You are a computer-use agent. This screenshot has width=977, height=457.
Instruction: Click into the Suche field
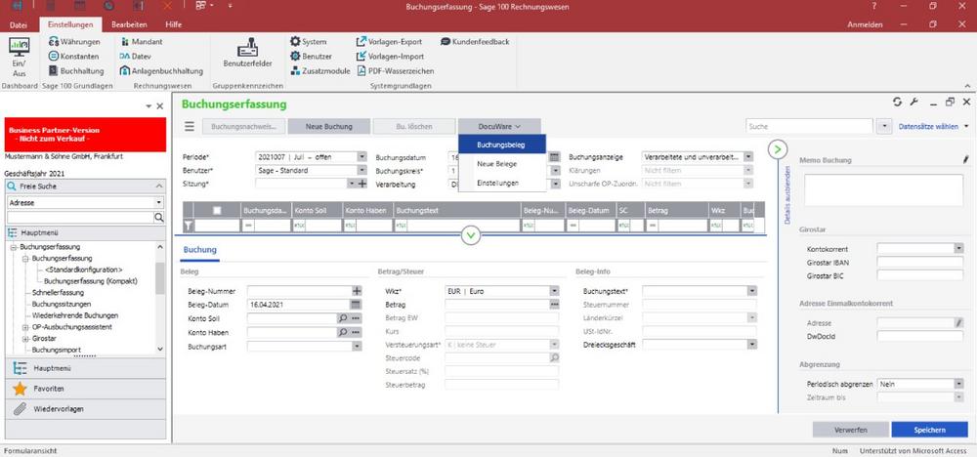[809, 126]
